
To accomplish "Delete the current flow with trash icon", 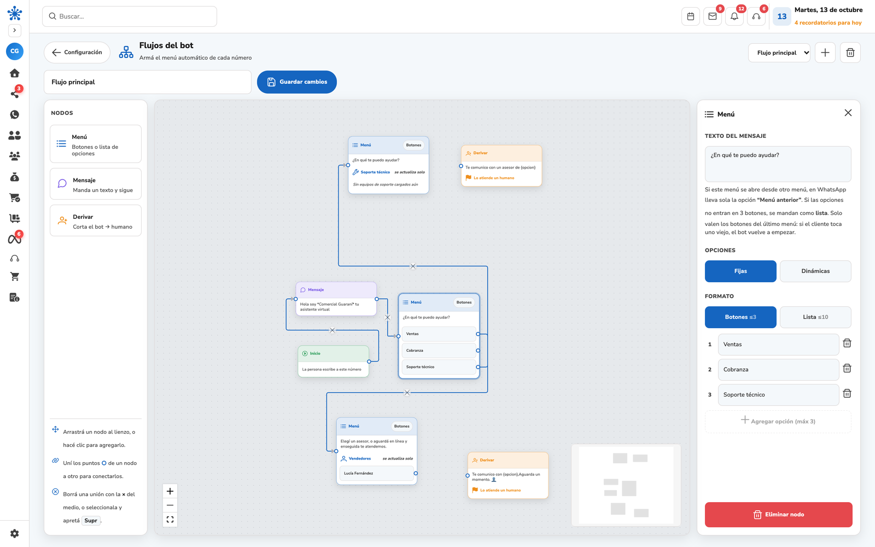I will click(x=850, y=53).
